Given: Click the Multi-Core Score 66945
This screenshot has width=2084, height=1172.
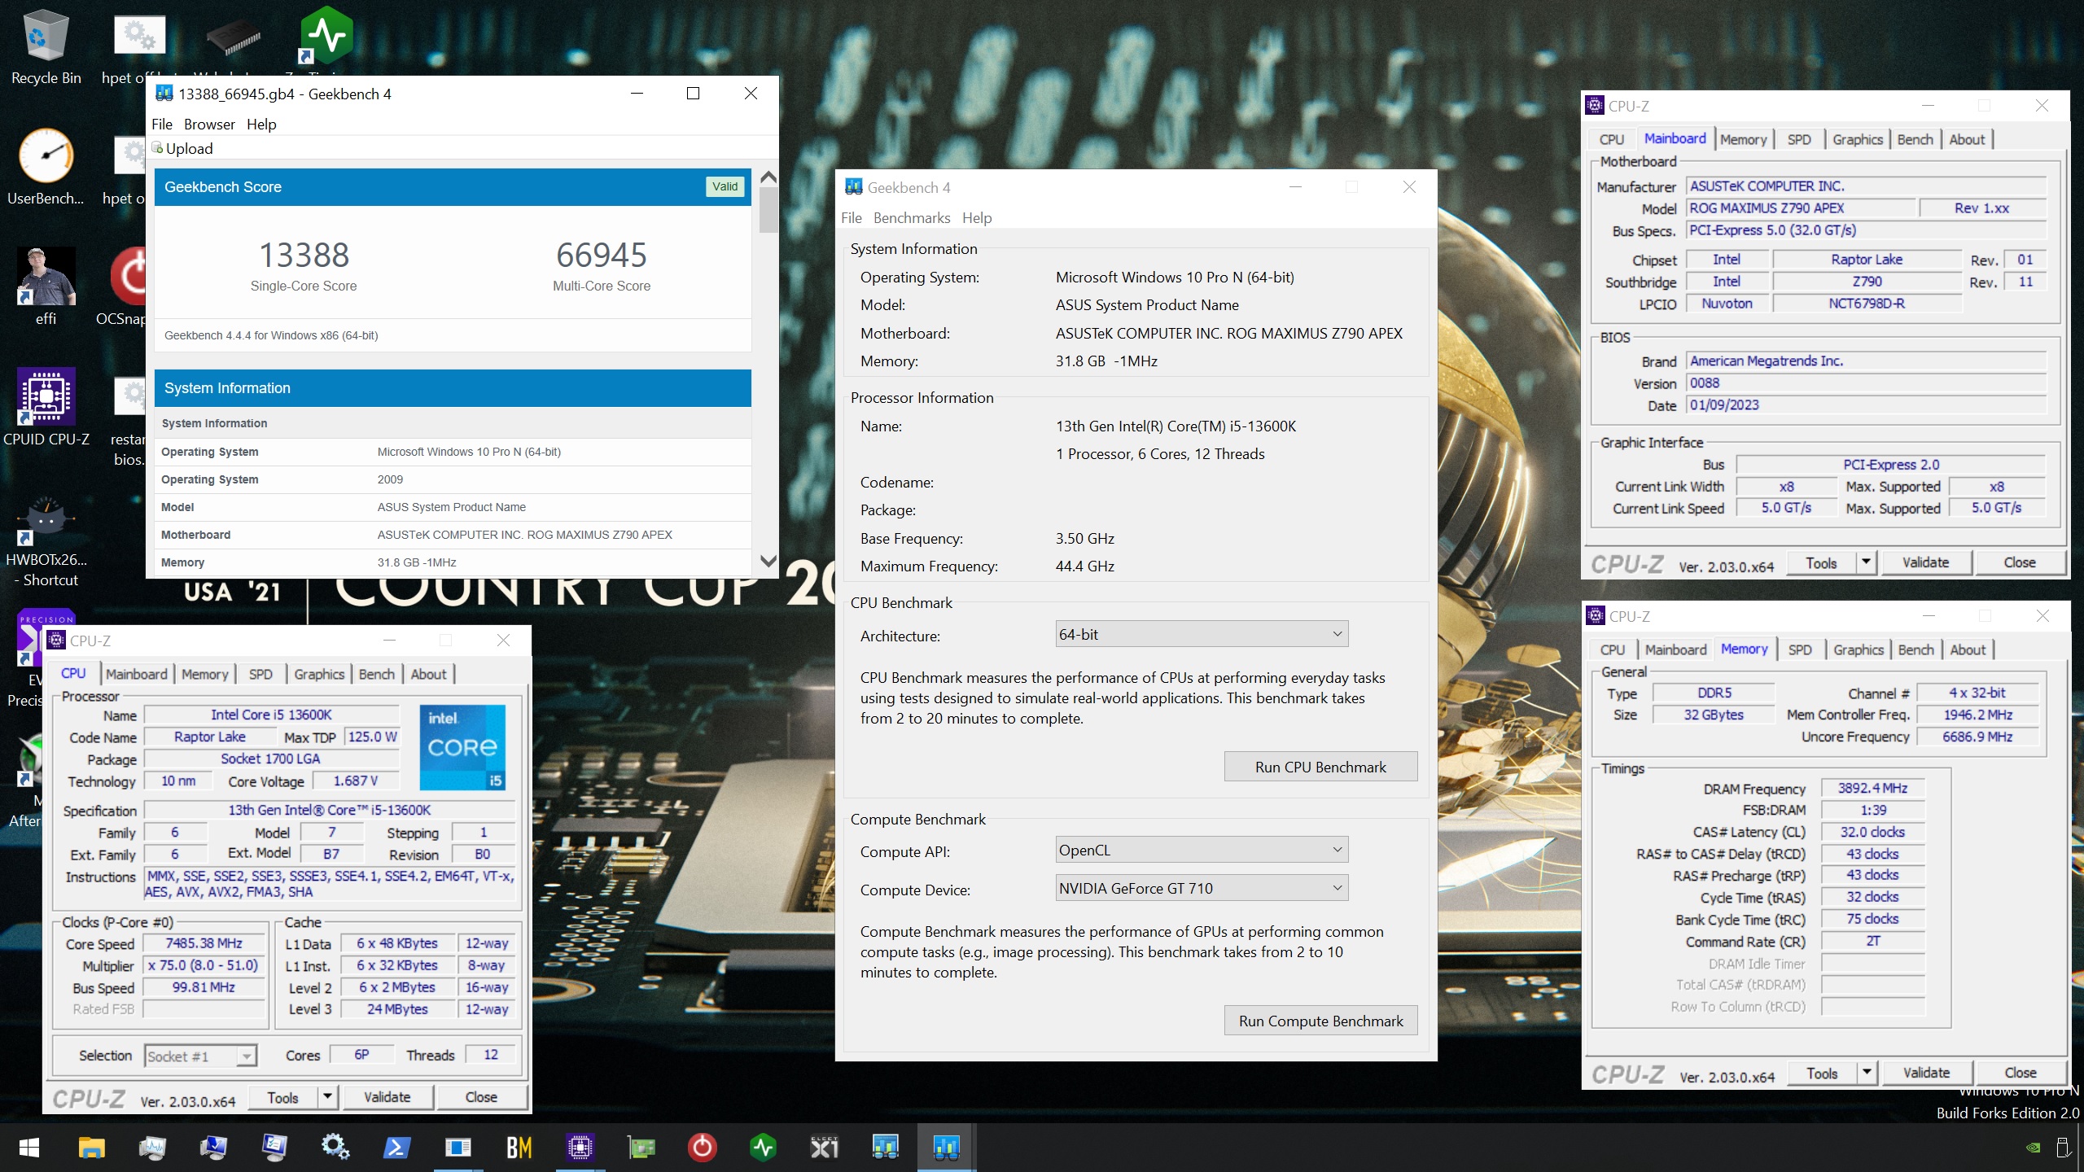Looking at the screenshot, I should coord(602,255).
